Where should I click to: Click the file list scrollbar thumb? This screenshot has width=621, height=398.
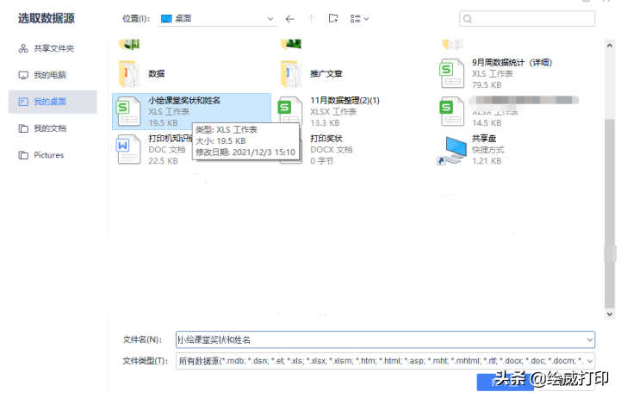click(610, 213)
